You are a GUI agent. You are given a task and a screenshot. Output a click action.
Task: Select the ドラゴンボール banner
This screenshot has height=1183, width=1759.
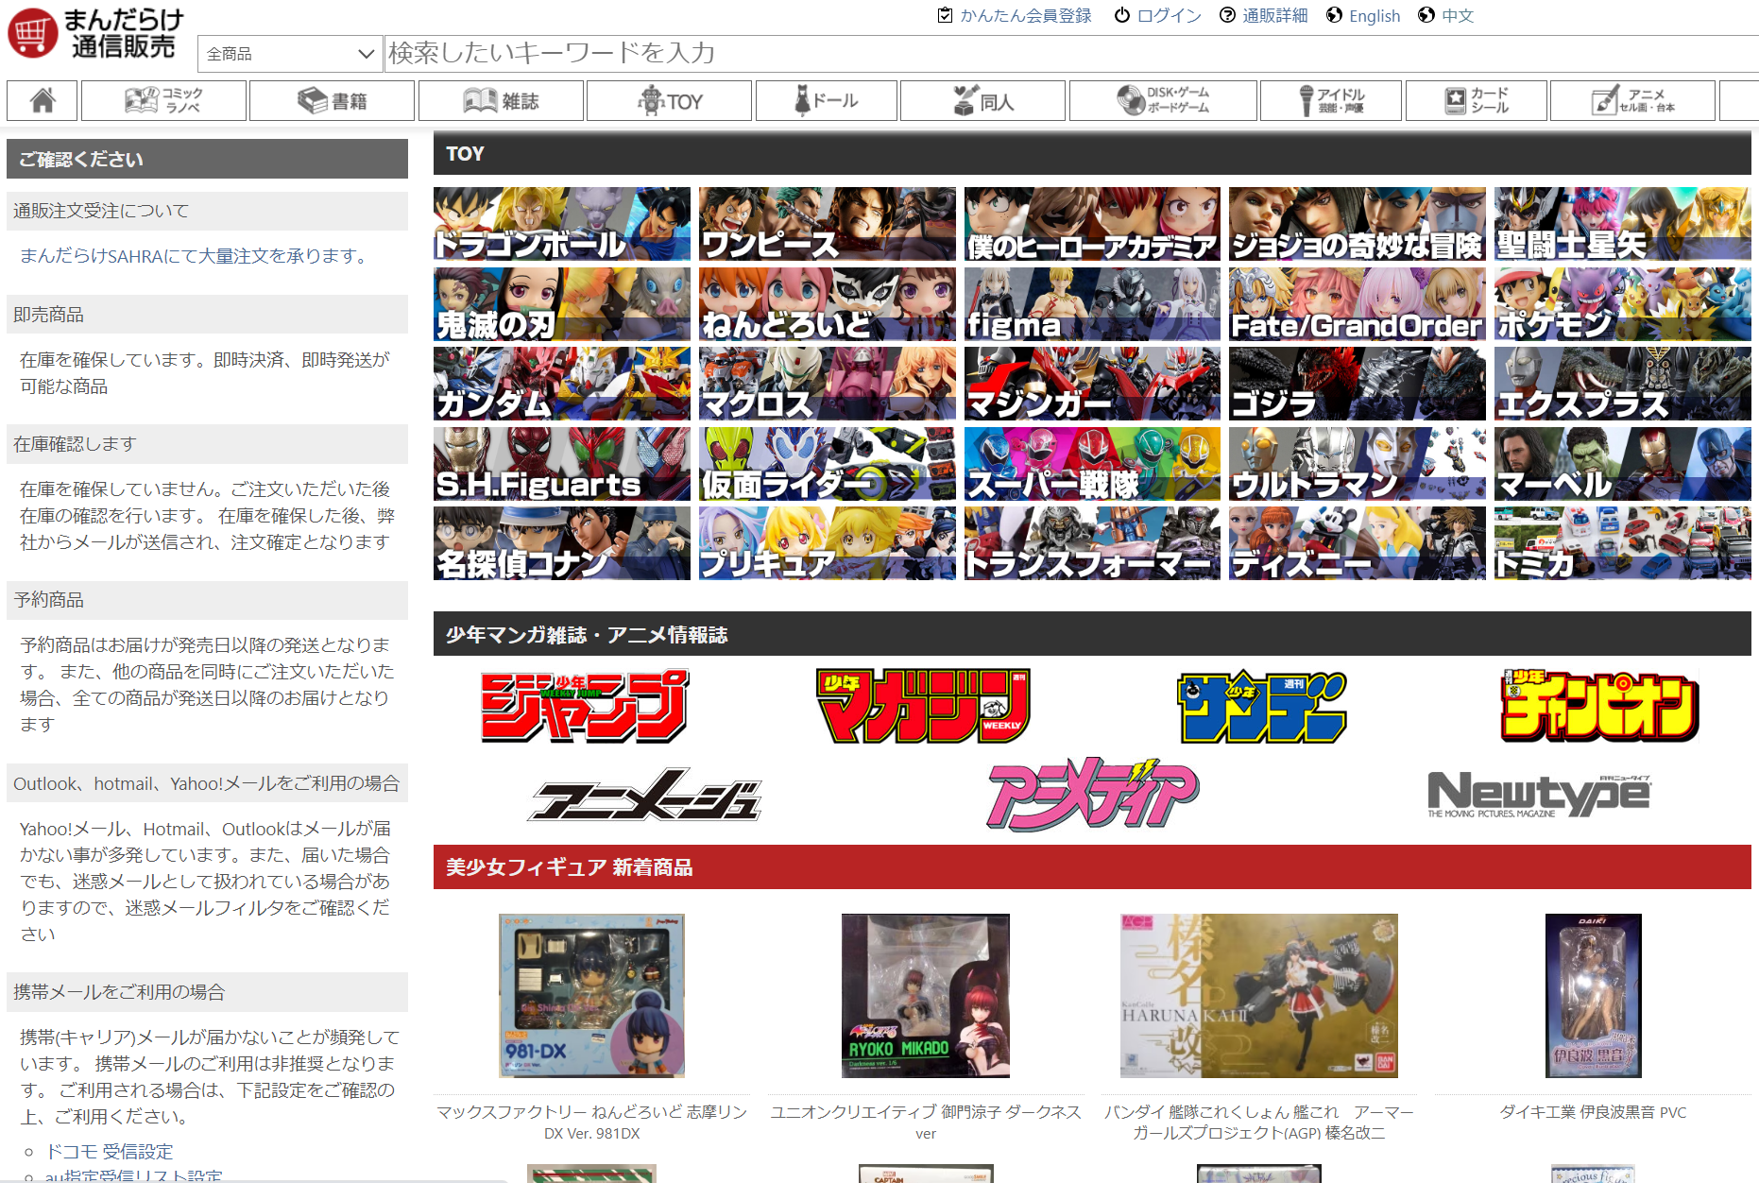click(562, 224)
